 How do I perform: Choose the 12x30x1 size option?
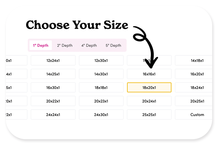pos(101,60)
